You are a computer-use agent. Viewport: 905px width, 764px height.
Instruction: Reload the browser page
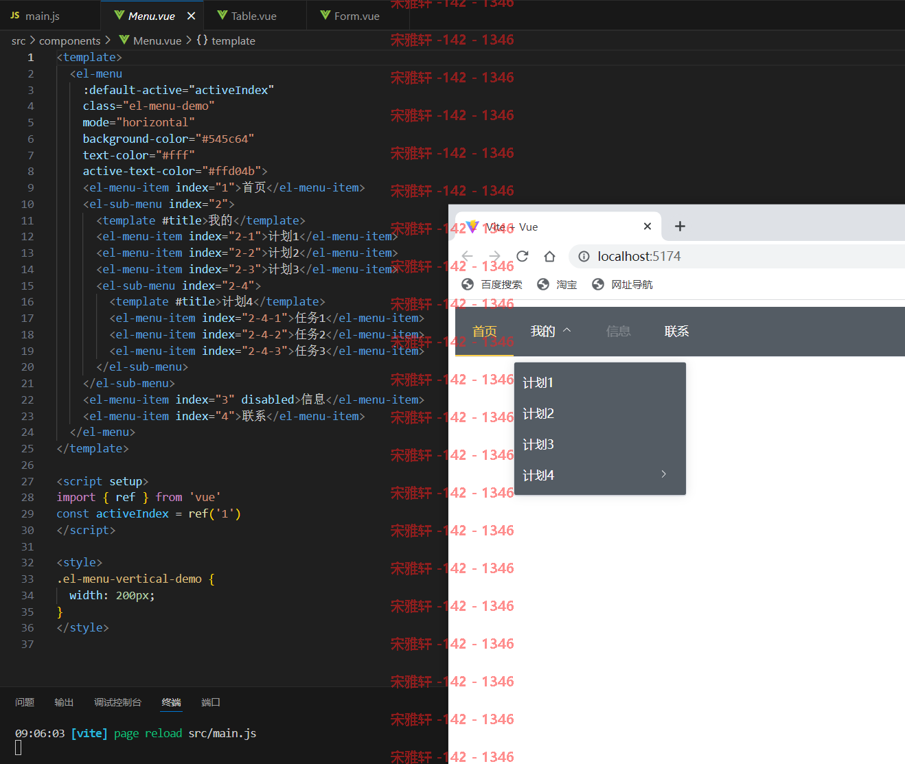coord(523,256)
